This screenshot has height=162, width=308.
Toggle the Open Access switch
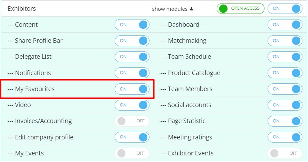(240, 8)
